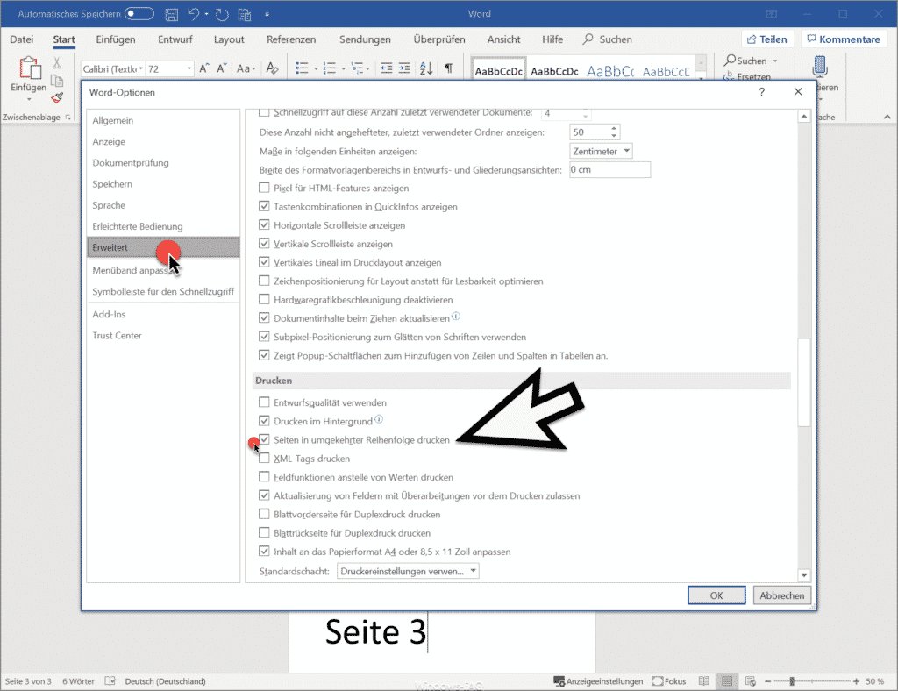Open Quick Access Toolbar customize arrow
Viewport: 898px width, 691px height.
click(267, 15)
